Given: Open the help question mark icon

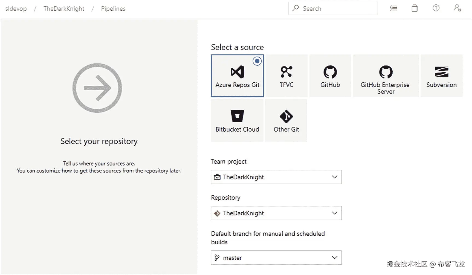Looking at the screenshot, I should click(x=436, y=8).
